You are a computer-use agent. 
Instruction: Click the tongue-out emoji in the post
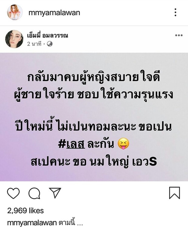(x=124, y=144)
